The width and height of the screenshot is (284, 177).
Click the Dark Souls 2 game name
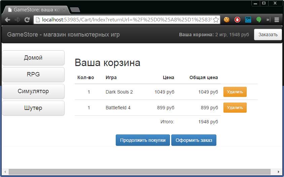pyautogui.click(x=119, y=92)
